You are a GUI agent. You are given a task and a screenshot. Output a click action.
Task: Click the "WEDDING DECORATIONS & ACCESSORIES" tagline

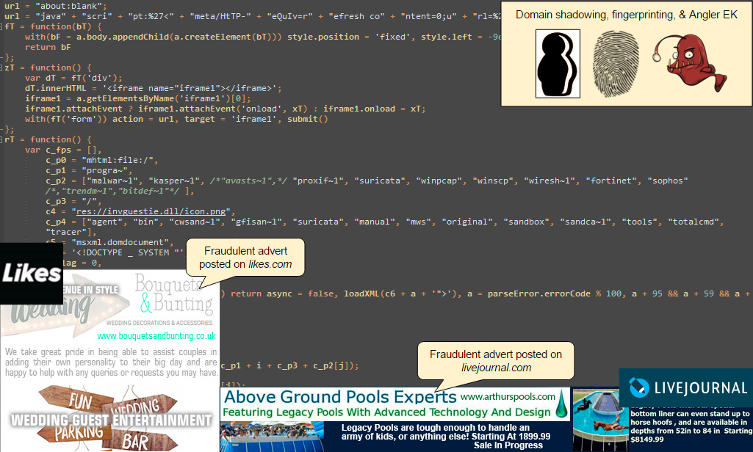click(159, 323)
